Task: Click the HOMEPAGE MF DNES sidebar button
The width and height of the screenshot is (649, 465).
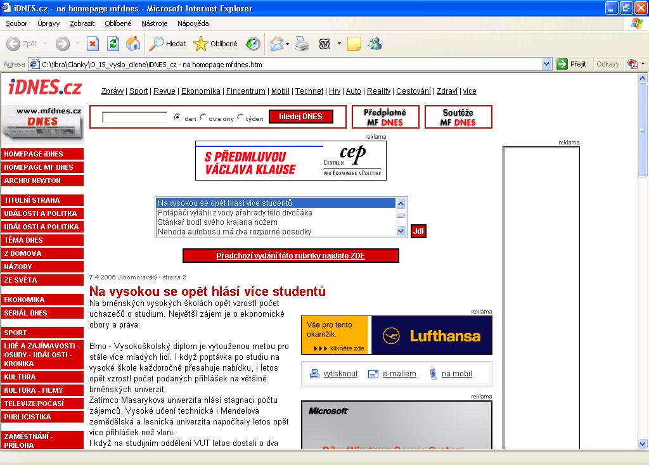Action: click(42, 167)
